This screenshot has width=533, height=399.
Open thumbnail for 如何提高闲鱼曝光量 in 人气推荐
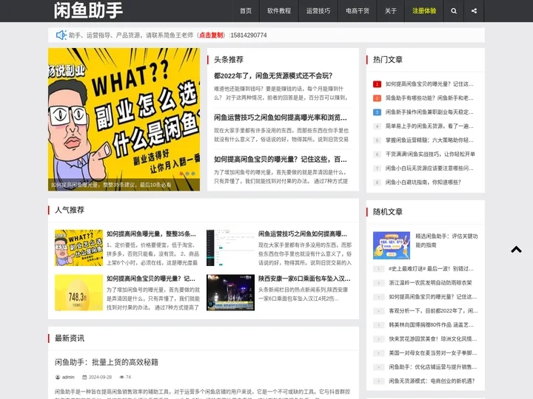(x=78, y=248)
